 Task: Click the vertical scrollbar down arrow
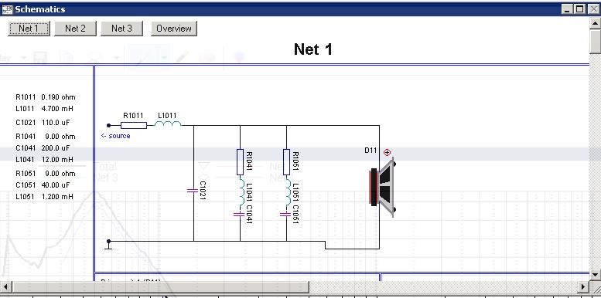coord(596,274)
